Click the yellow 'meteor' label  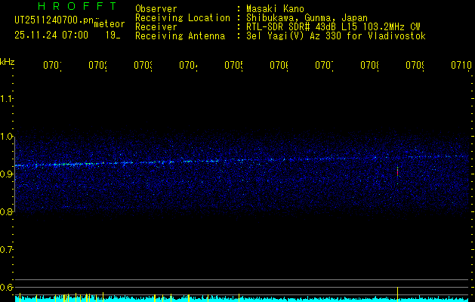(109, 24)
